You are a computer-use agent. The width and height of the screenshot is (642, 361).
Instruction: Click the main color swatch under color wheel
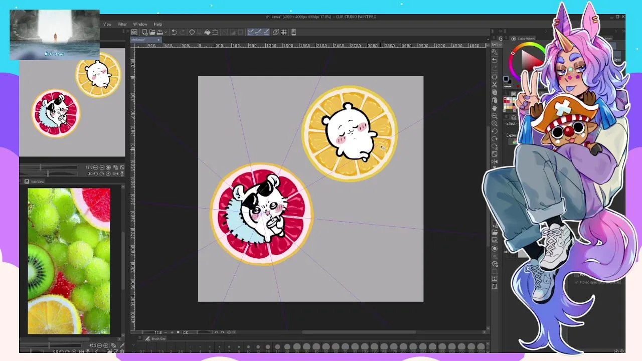pyautogui.click(x=507, y=79)
